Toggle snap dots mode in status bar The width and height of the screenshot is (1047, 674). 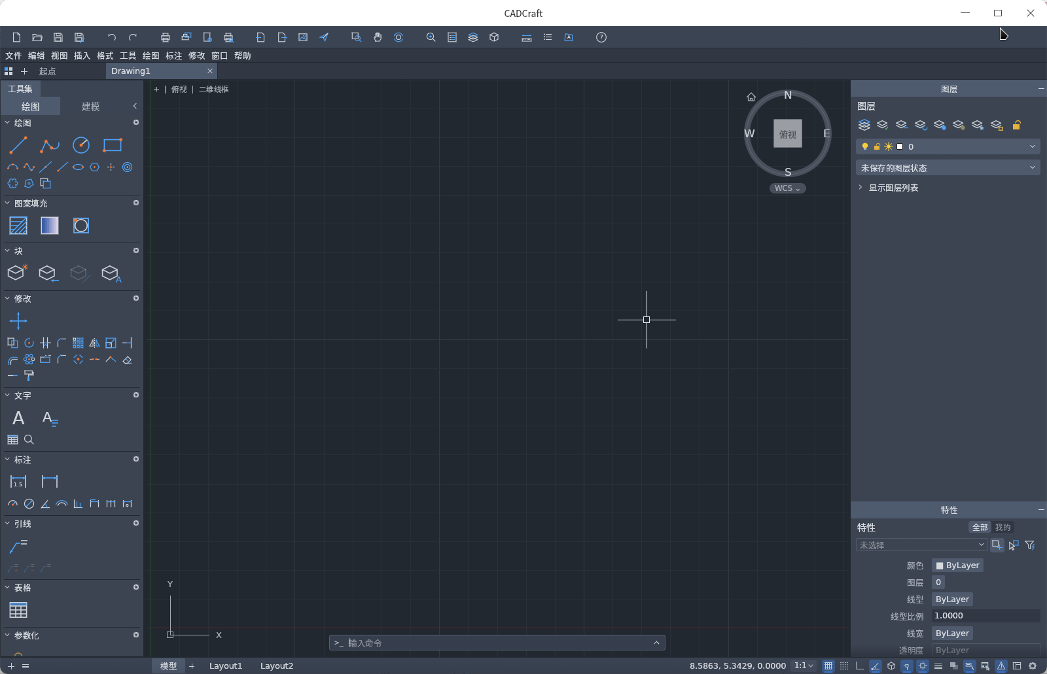coord(844,666)
